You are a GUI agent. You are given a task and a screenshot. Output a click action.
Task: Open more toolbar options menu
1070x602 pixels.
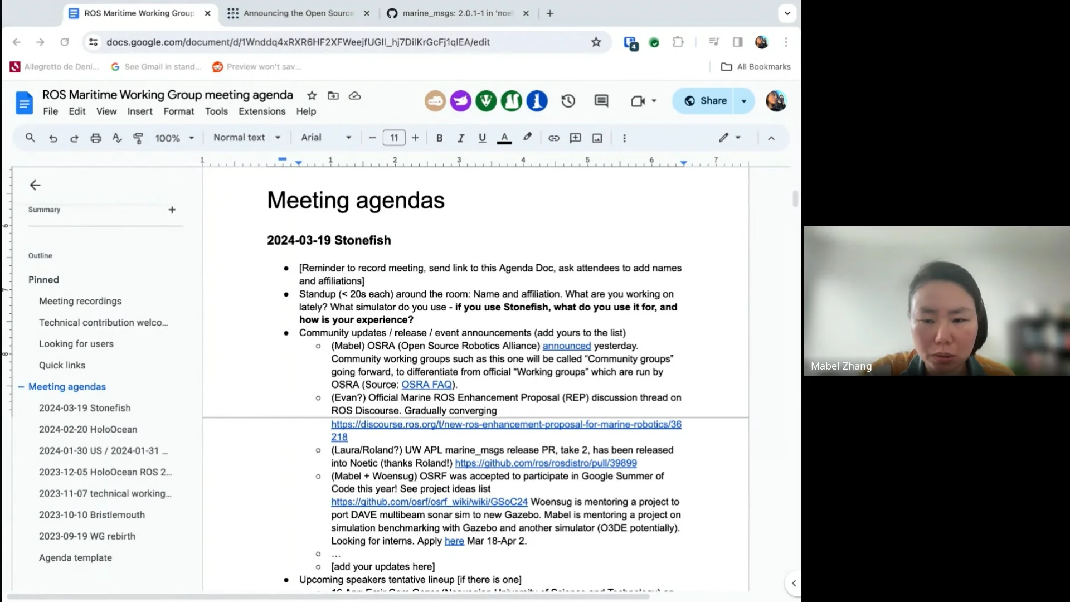pyautogui.click(x=624, y=138)
